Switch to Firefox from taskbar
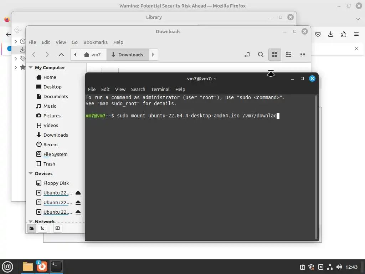 pos(42,267)
